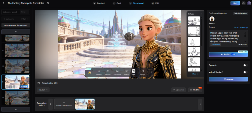The width and height of the screenshot is (252, 113).
Task: Go to the Storyboard step
Action: point(136,3)
